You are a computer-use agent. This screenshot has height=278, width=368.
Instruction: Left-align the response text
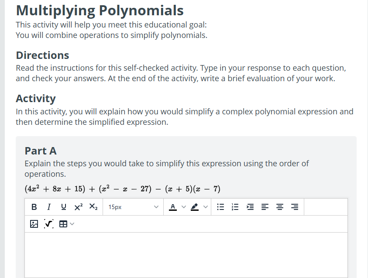click(x=265, y=206)
